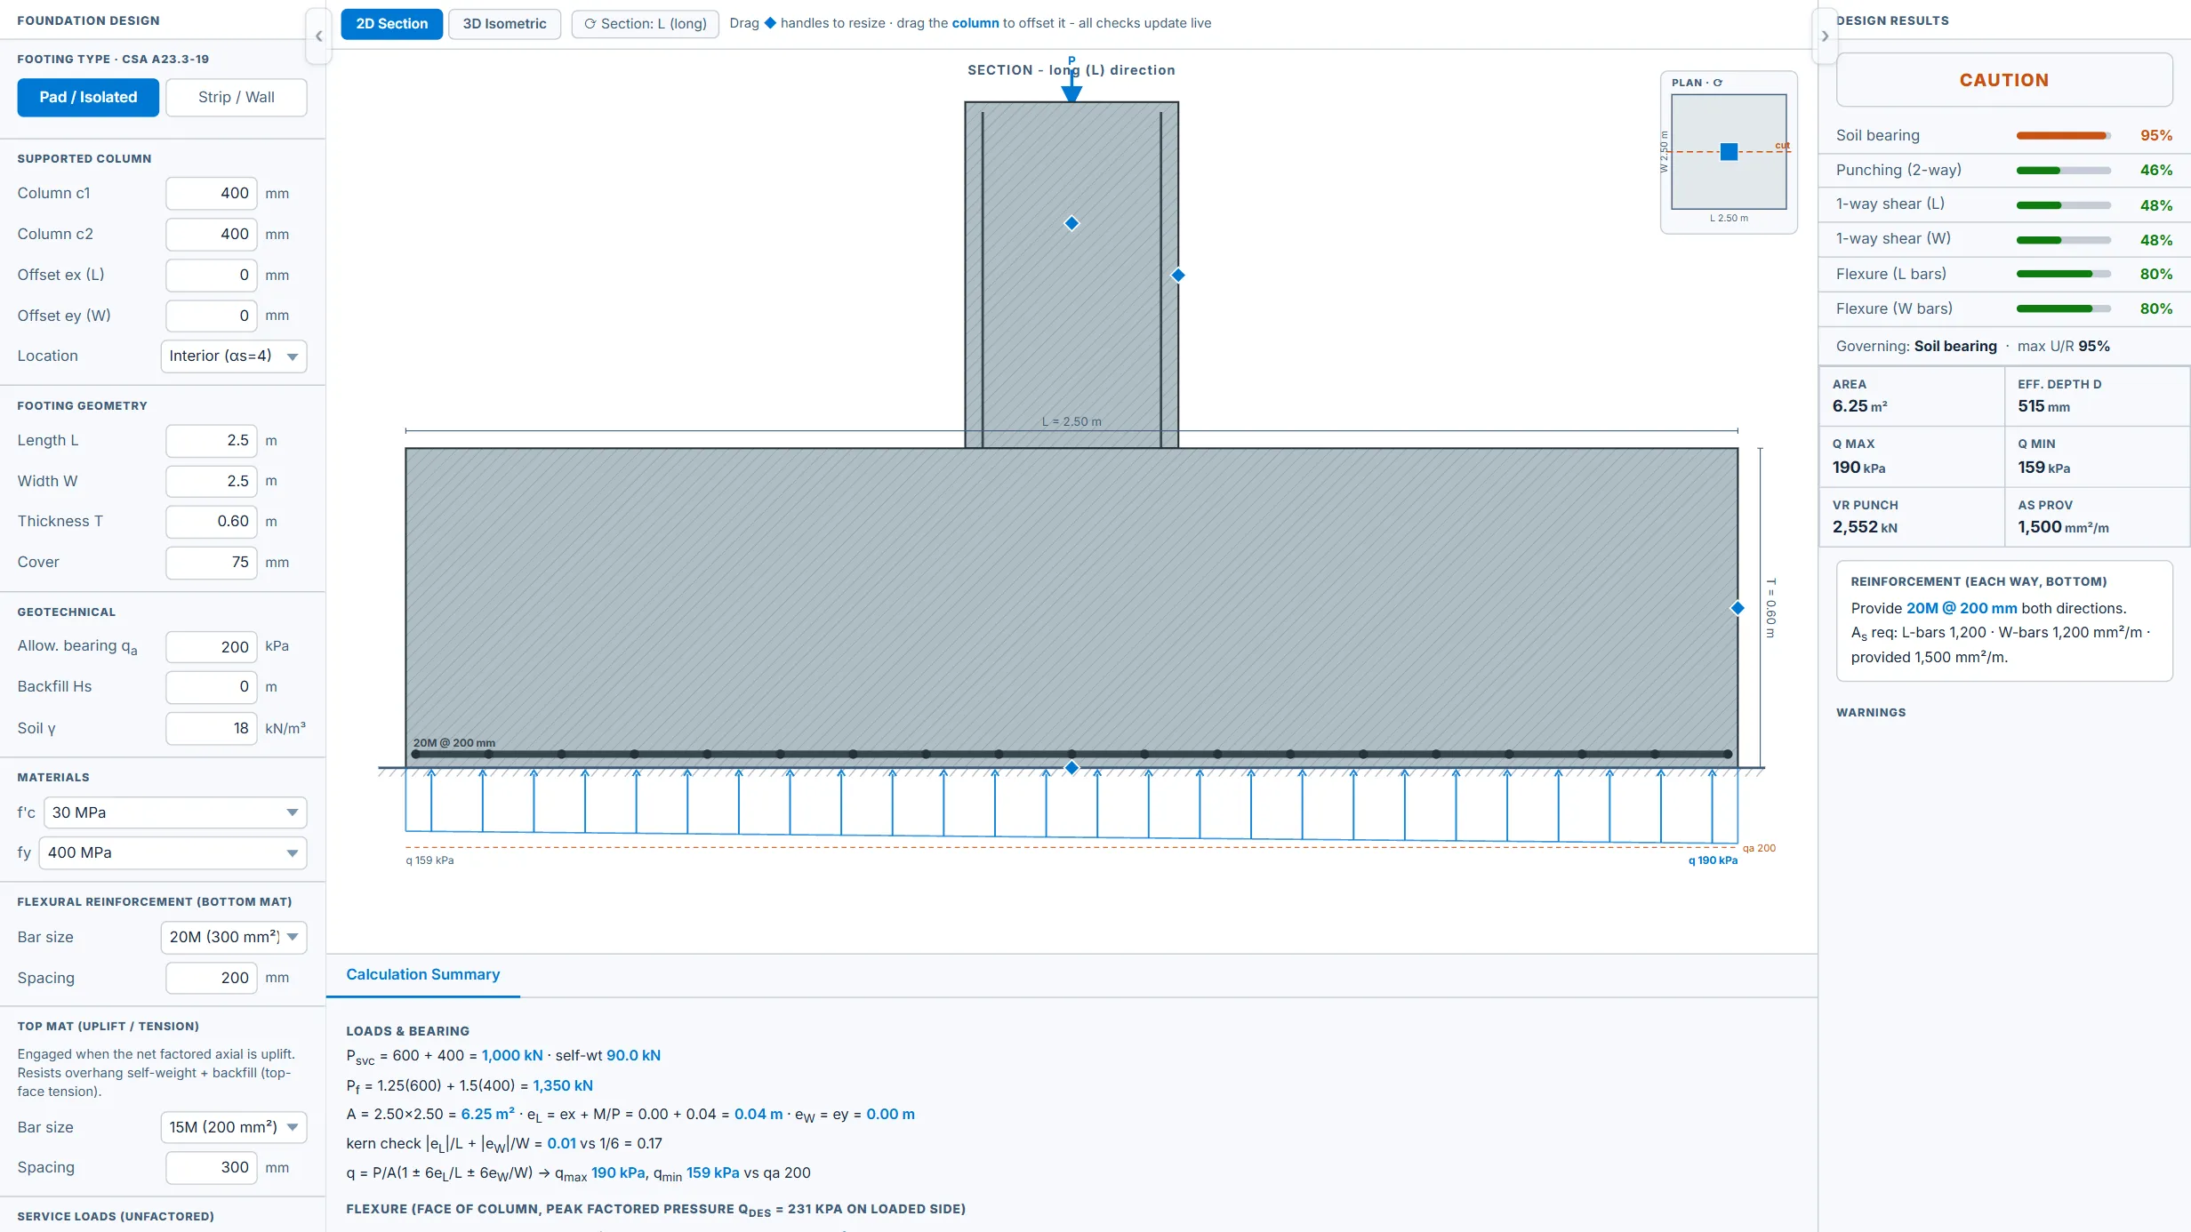Click the AS PROV 1,500 mm²/m card
This screenshot has height=1232, width=2191.
(2097, 517)
